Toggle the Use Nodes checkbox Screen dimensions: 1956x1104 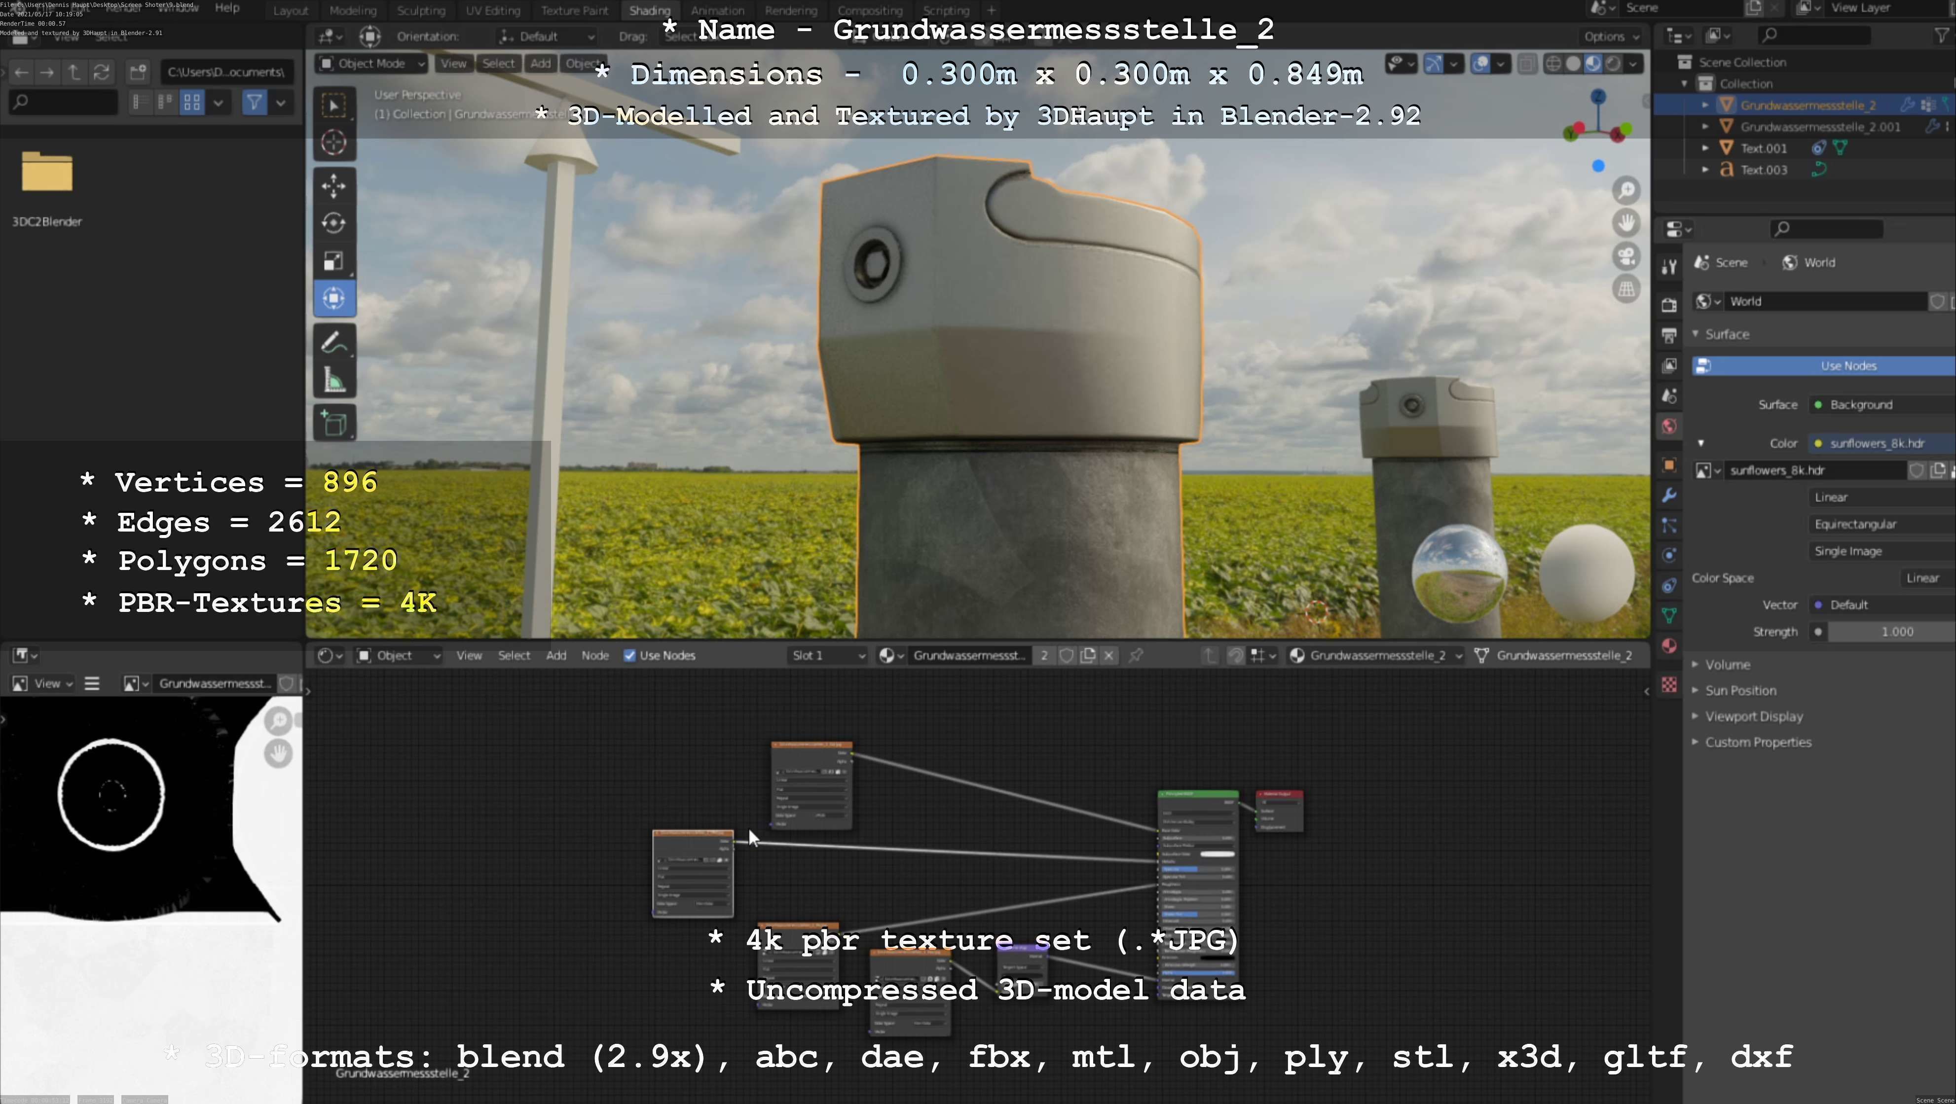click(629, 656)
